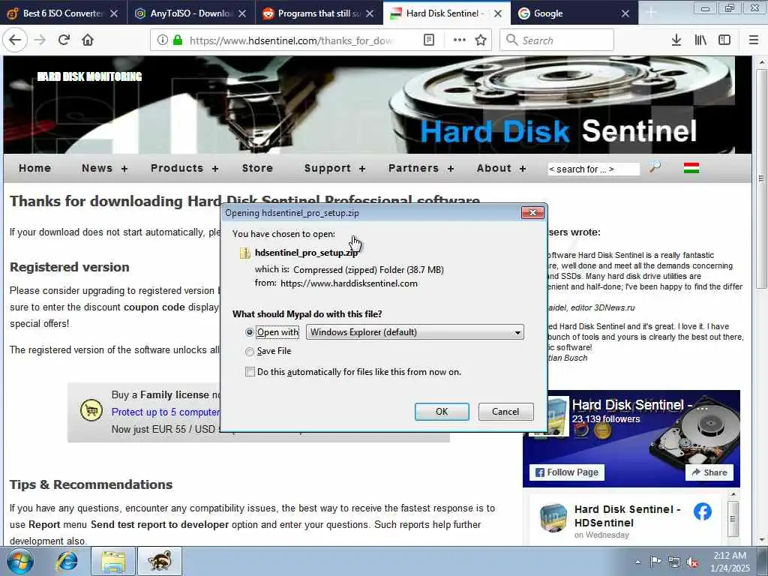Select the Open with radio button
This screenshot has width=768, height=576.
(249, 332)
